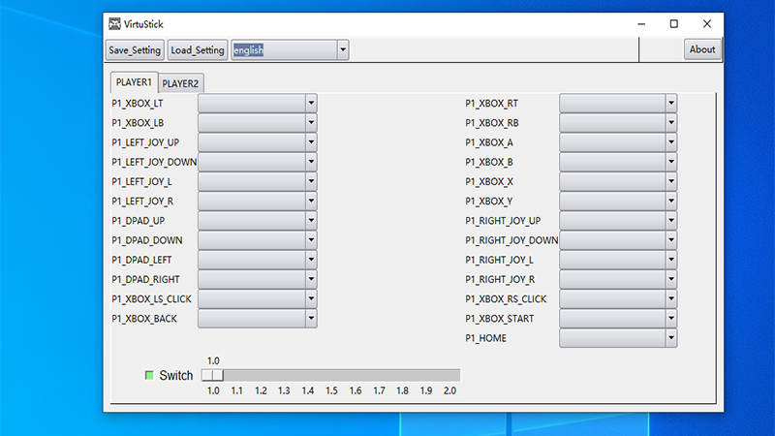
Task: Switch to the PLAYER2 tab
Action: (180, 83)
